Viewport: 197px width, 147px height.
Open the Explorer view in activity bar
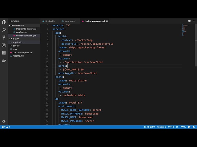[4, 22]
